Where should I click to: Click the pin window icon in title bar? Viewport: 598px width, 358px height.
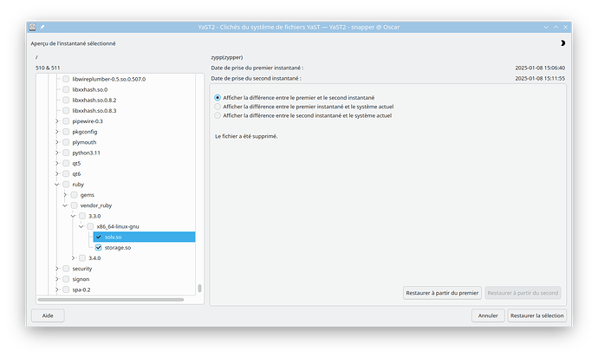click(x=42, y=27)
